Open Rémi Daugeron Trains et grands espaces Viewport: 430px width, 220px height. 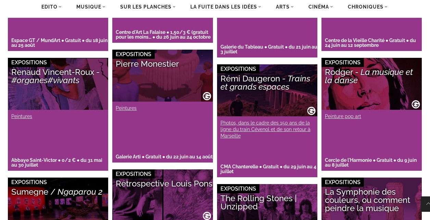(265, 83)
